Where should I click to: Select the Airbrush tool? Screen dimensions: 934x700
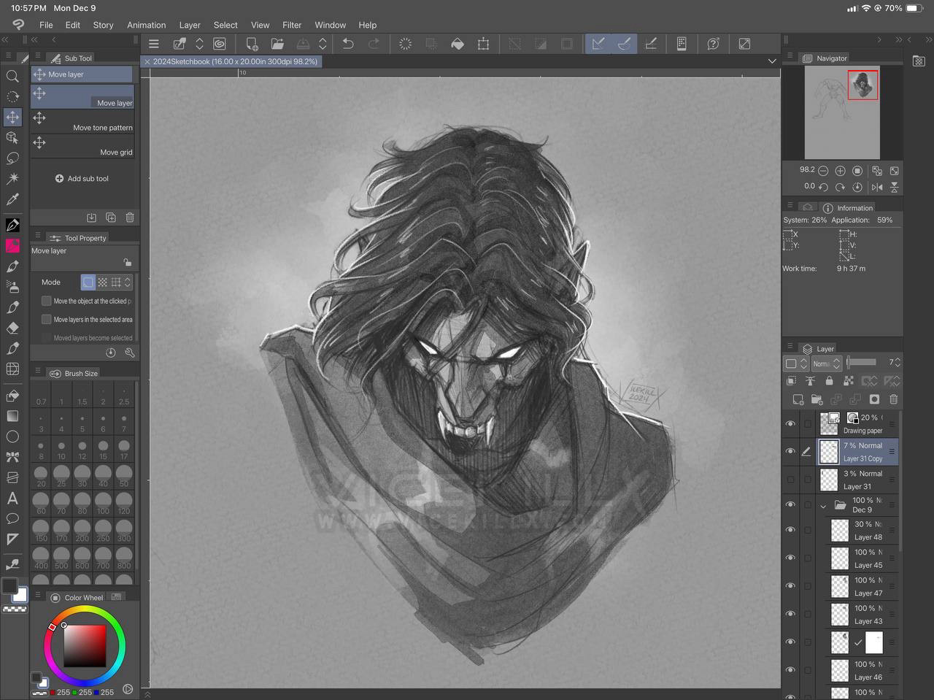[12, 287]
